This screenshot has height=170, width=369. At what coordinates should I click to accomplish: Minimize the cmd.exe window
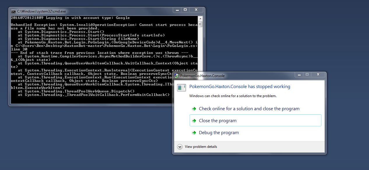tap(177, 10)
